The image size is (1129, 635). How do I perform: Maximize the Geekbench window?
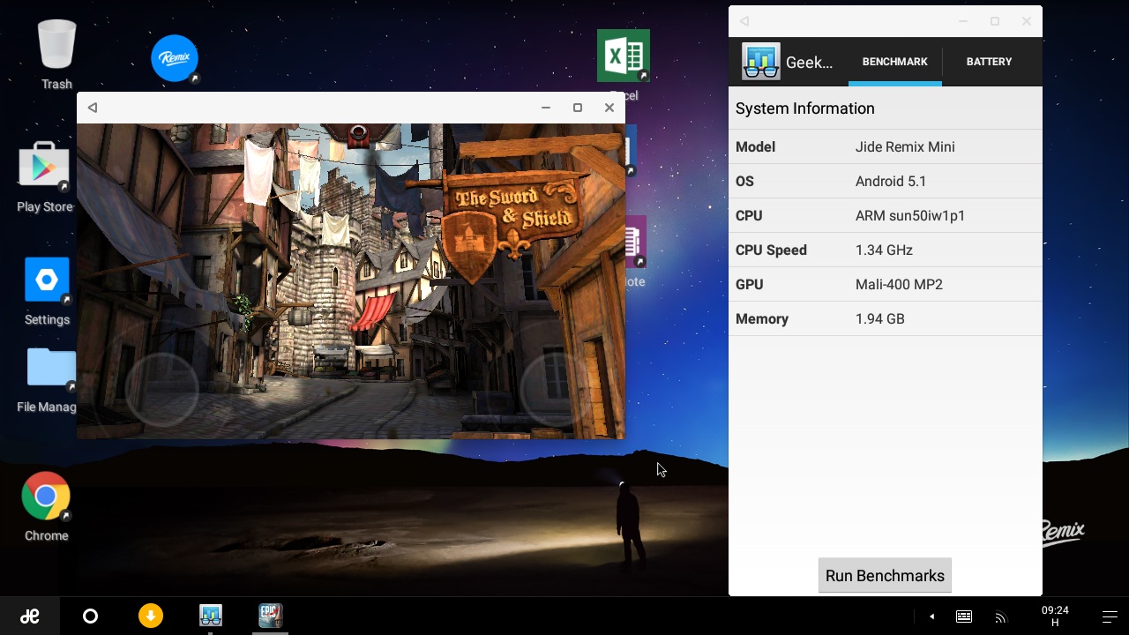[995, 21]
